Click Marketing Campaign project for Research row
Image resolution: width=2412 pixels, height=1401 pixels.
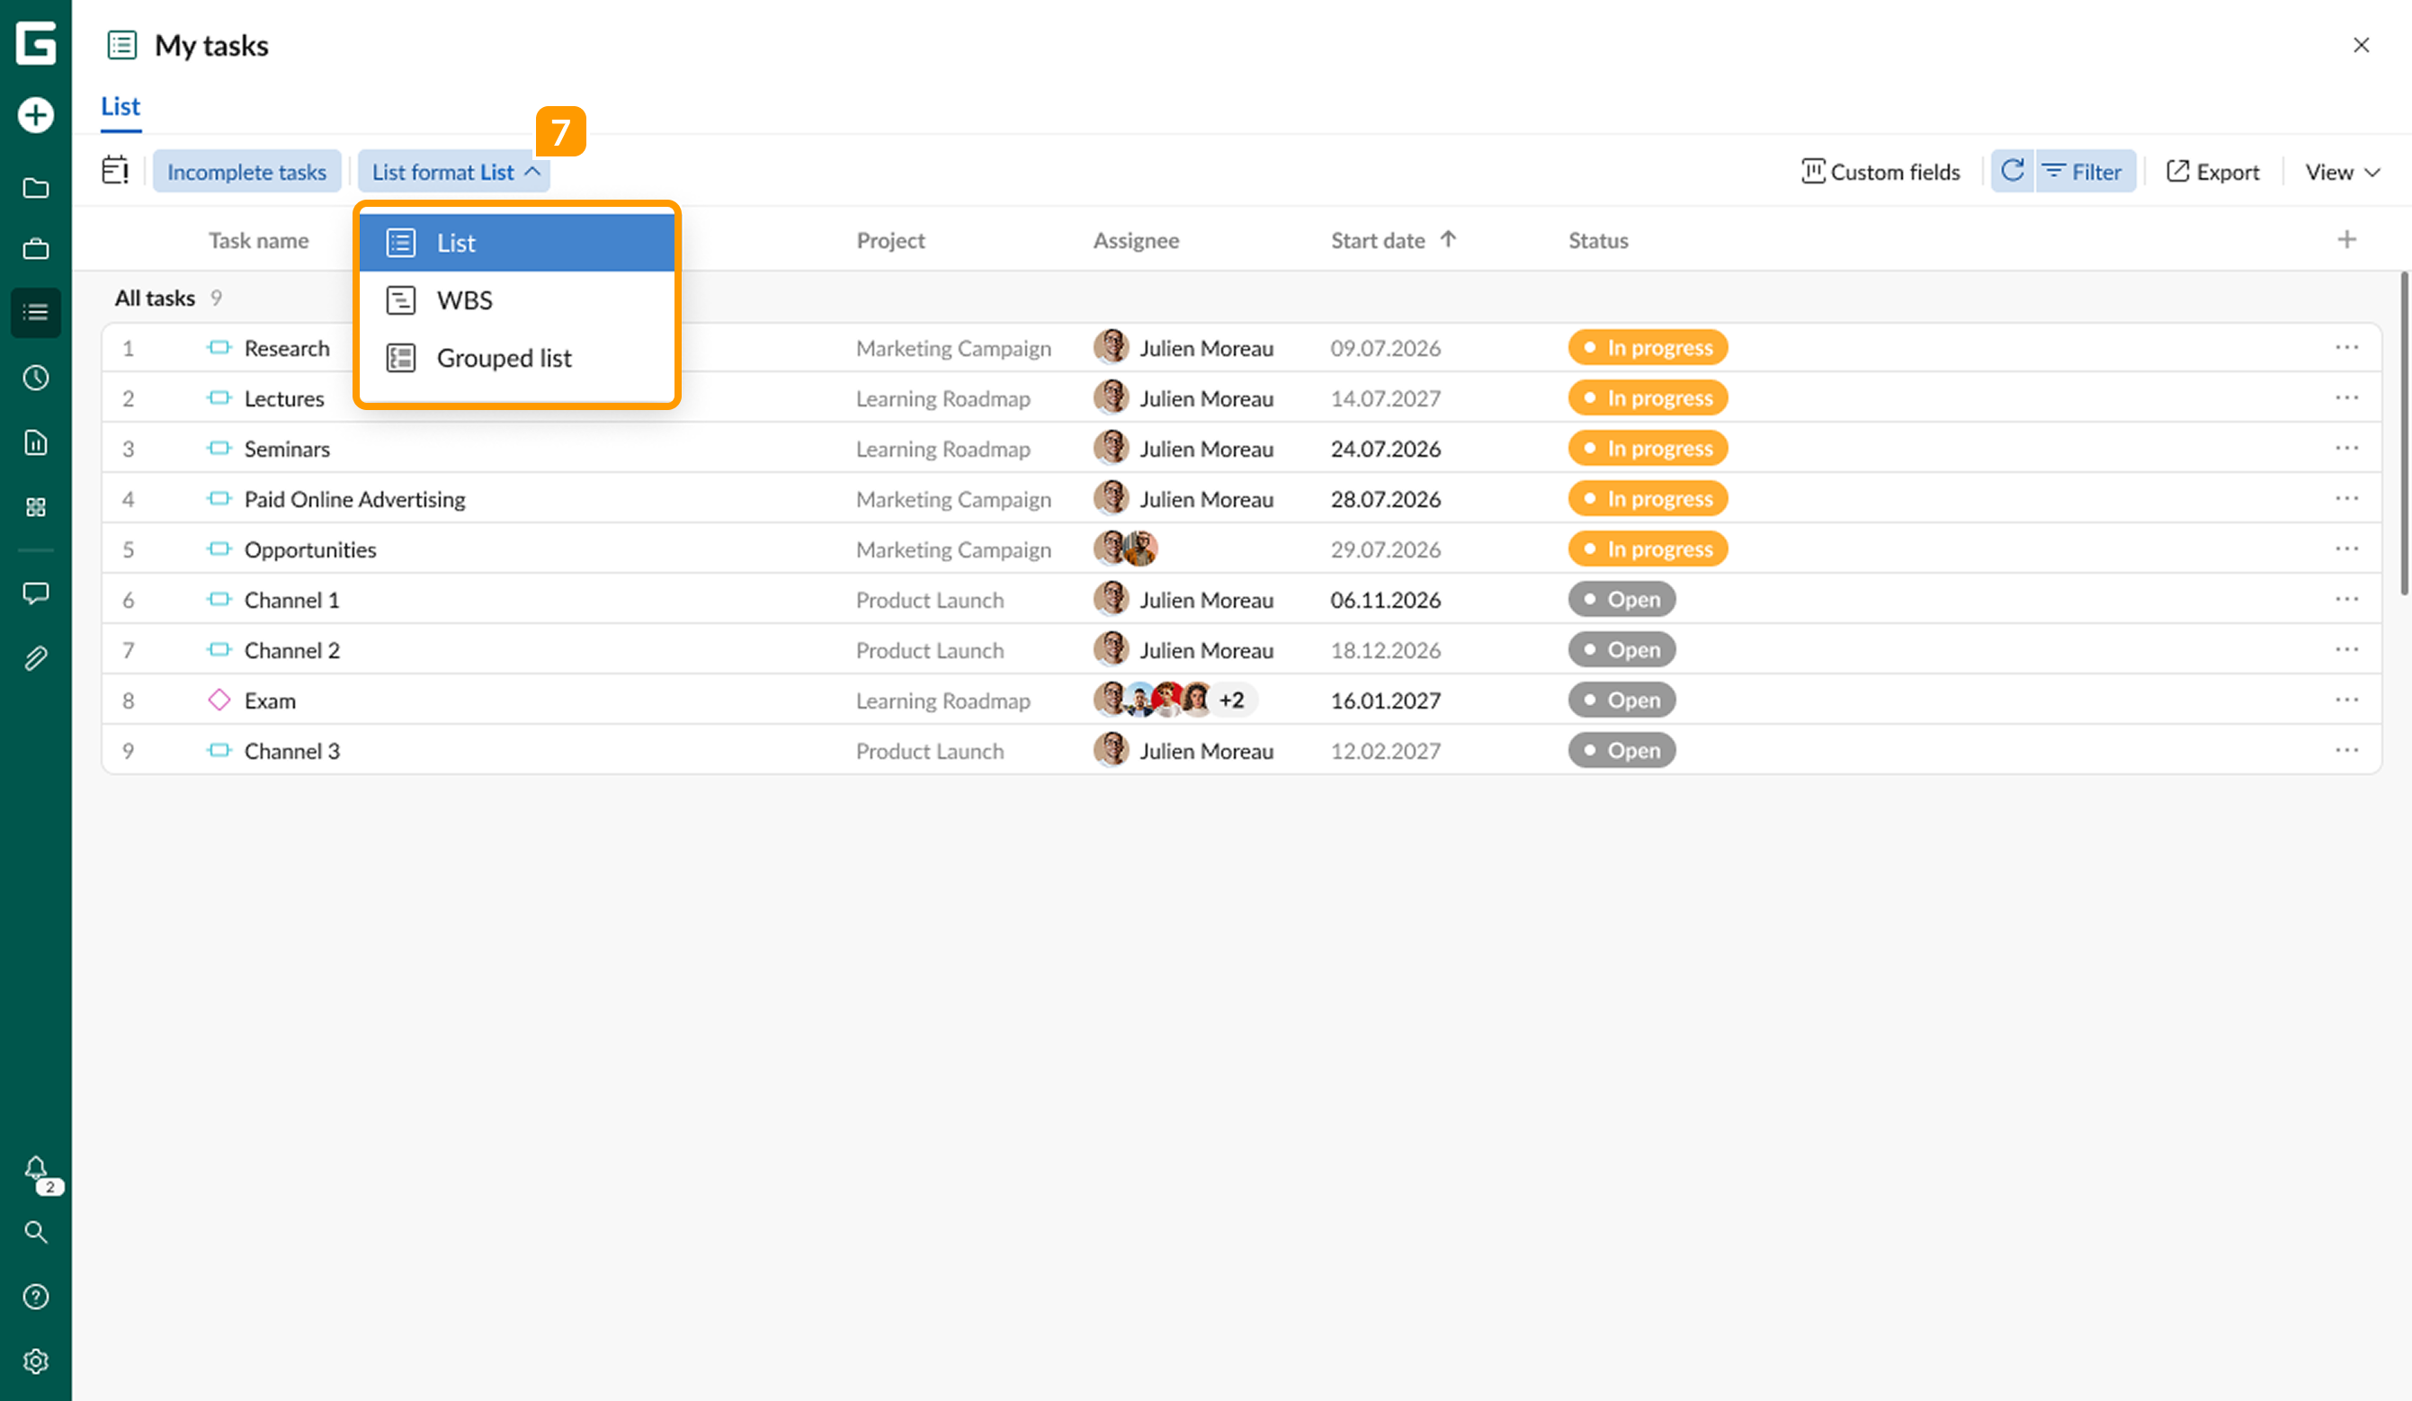click(x=953, y=348)
